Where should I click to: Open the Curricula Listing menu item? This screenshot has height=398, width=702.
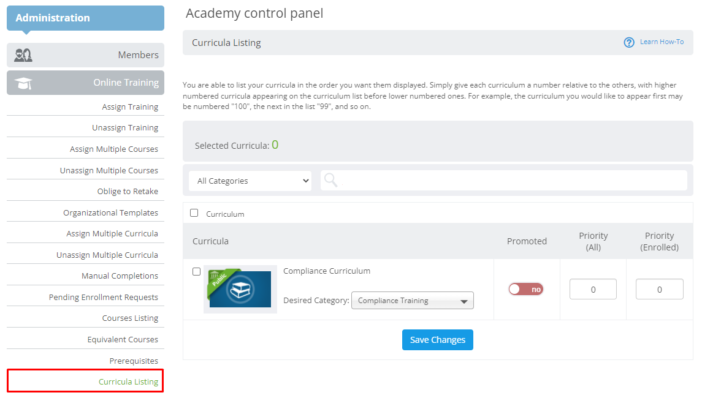click(x=128, y=381)
